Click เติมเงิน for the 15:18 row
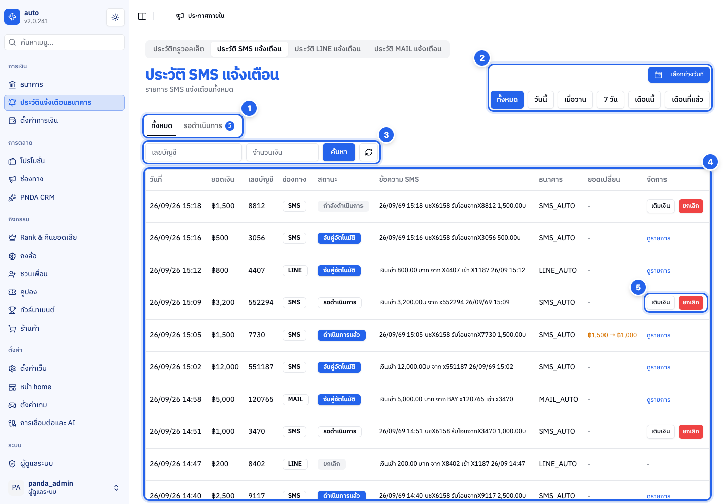The width and height of the screenshot is (726, 504). 660,206
